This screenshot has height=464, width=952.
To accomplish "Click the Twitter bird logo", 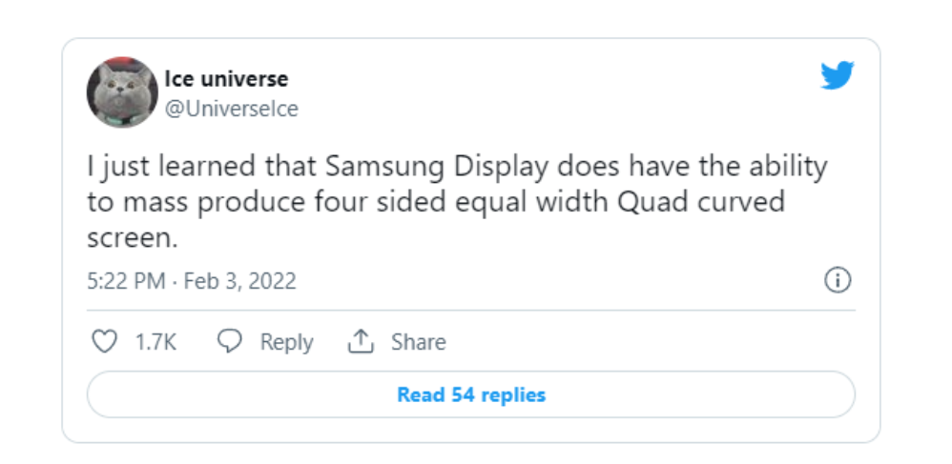I will coord(837,76).
